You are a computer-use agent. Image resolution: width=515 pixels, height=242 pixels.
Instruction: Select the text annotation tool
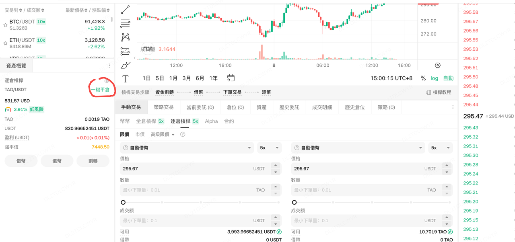point(126,78)
